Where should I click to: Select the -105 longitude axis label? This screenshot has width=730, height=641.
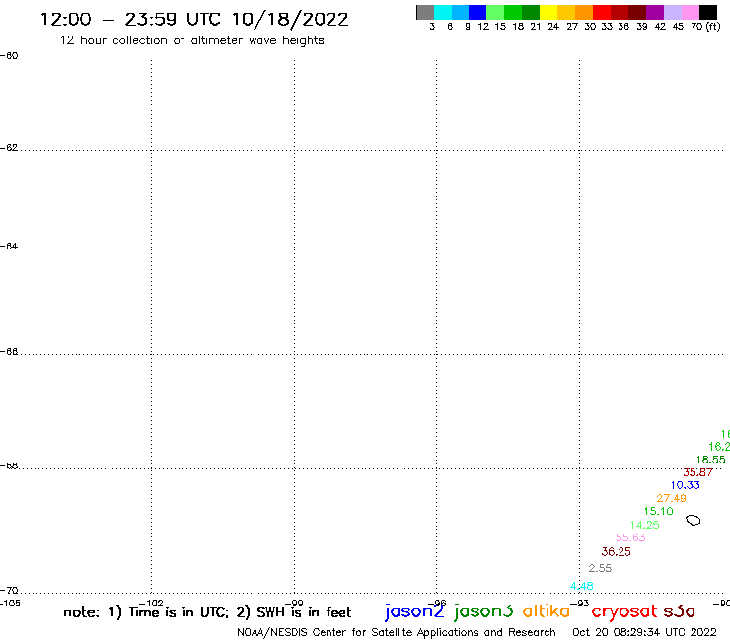click(10, 604)
